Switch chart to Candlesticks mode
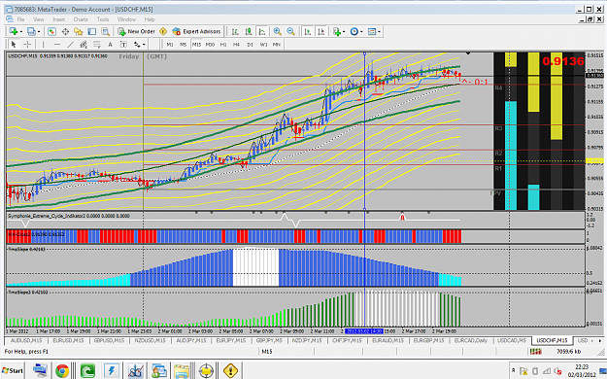 tap(249, 31)
